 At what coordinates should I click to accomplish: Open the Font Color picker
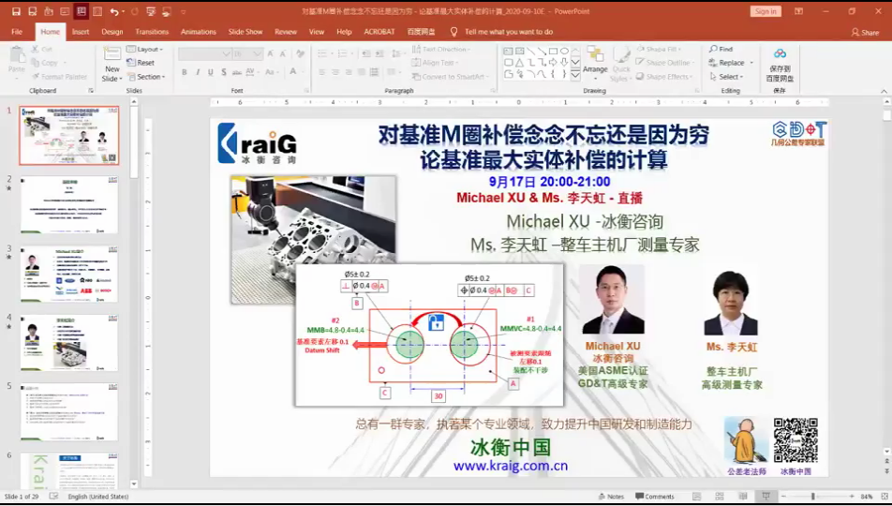(x=294, y=72)
